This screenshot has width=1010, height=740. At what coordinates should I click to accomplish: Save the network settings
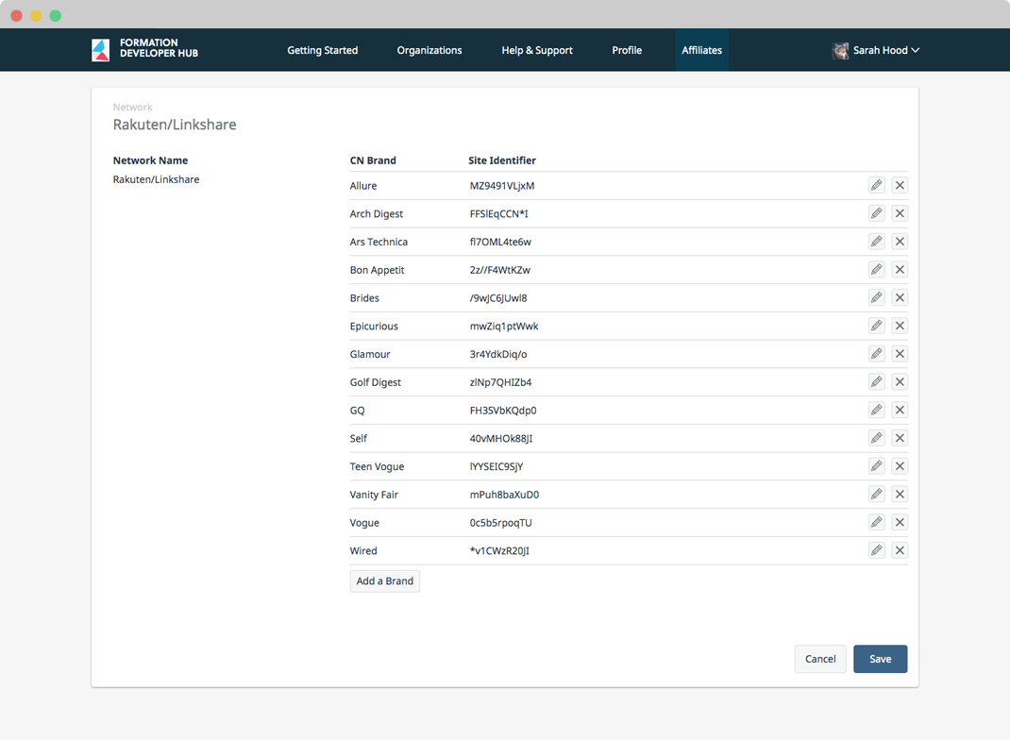tap(880, 659)
